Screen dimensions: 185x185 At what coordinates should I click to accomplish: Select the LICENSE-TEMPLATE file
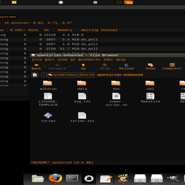[48, 99]
